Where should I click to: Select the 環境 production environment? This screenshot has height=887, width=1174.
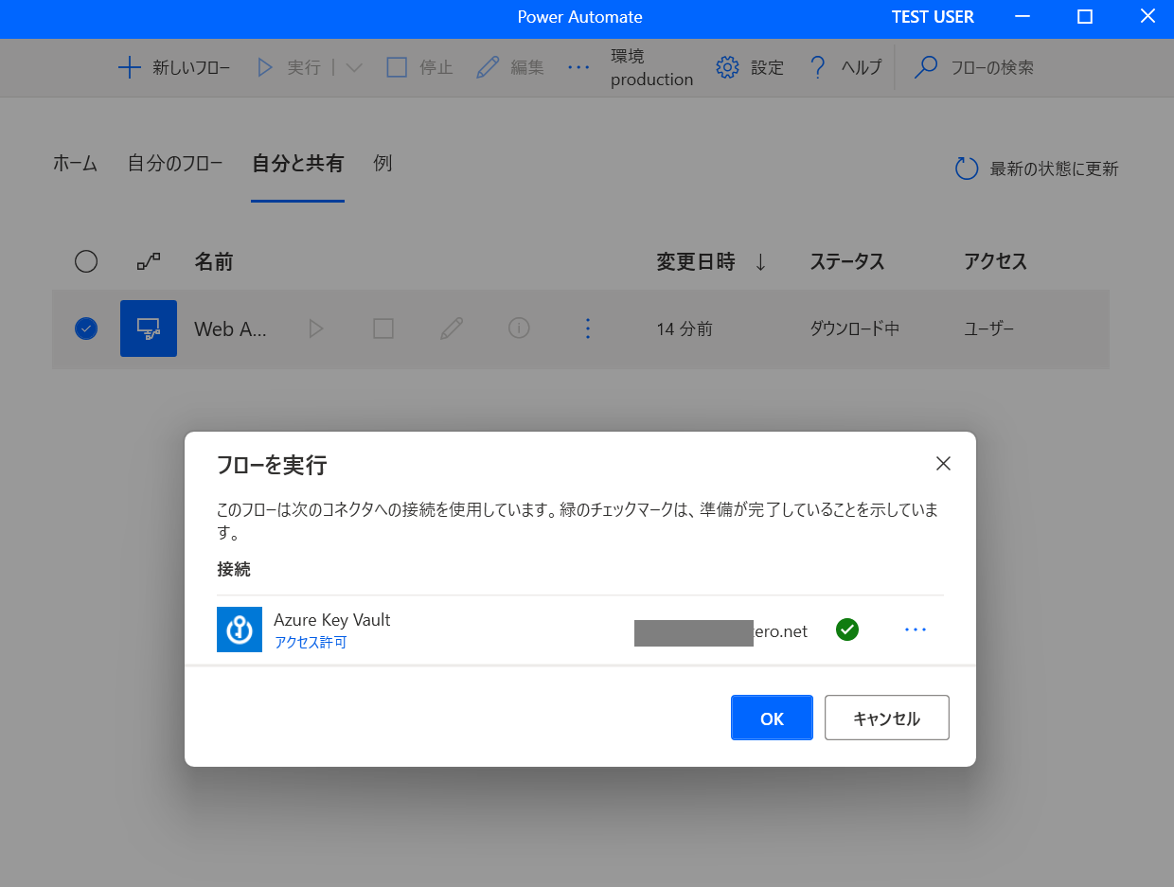point(651,68)
